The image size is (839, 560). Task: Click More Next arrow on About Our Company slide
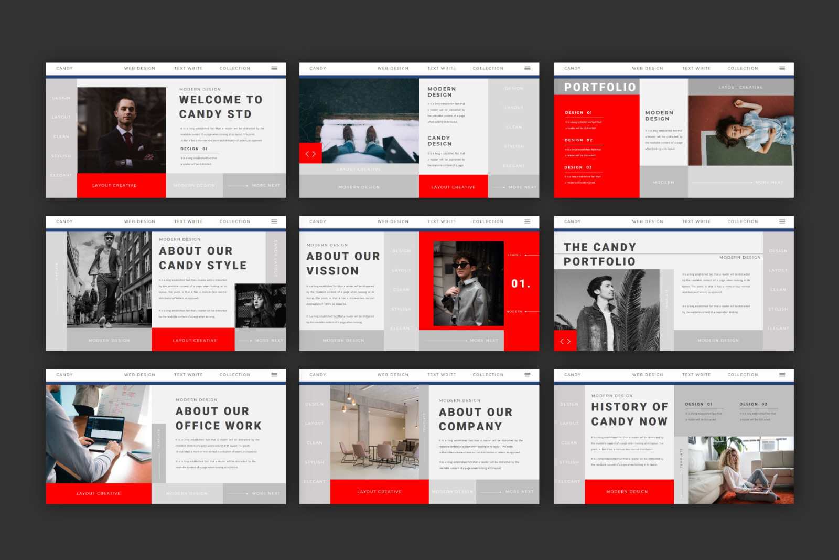tap(508, 492)
